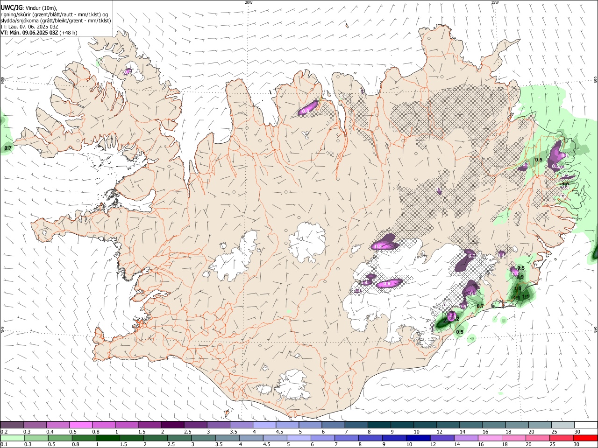Image resolution: width=598 pixels, height=448 pixels.
Task: Click the lavender top-row swatch starting at 4
Action: click(x=264, y=425)
